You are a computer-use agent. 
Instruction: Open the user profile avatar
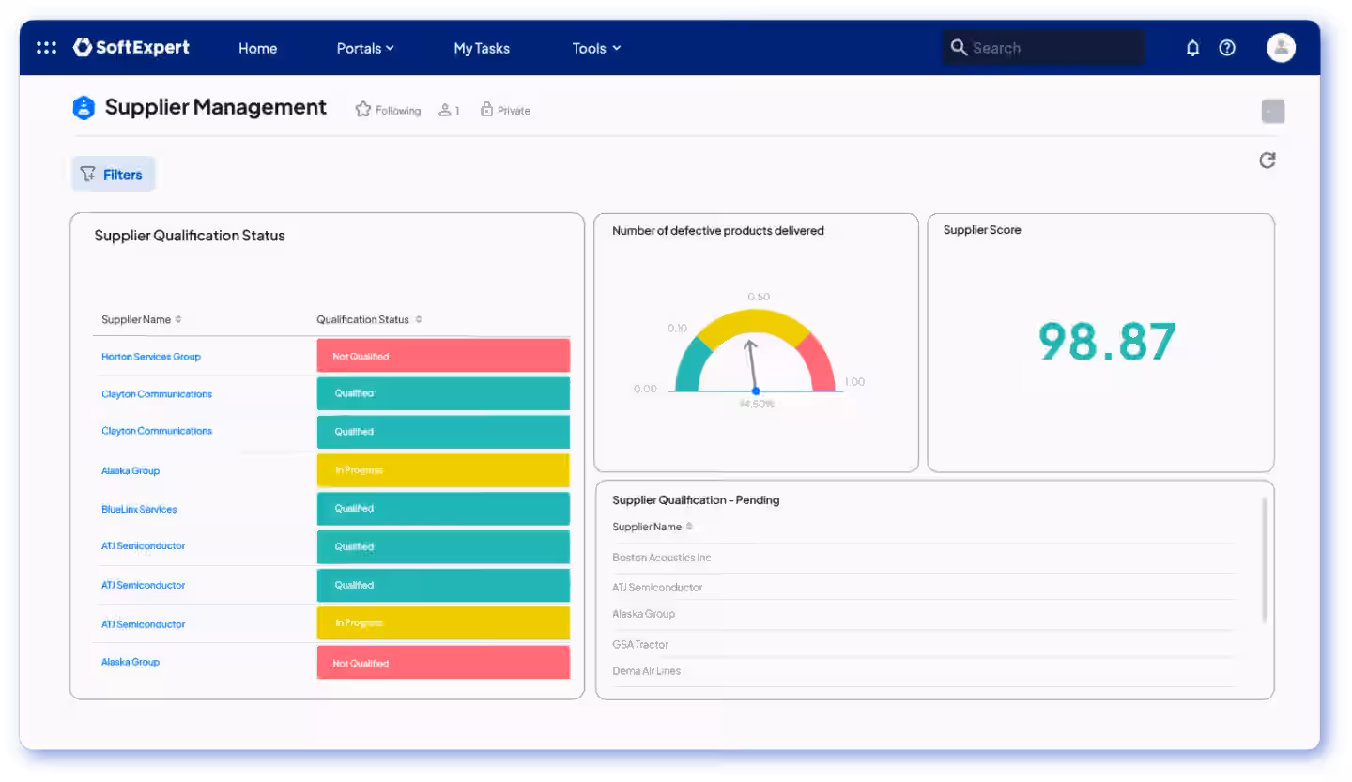tap(1281, 47)
